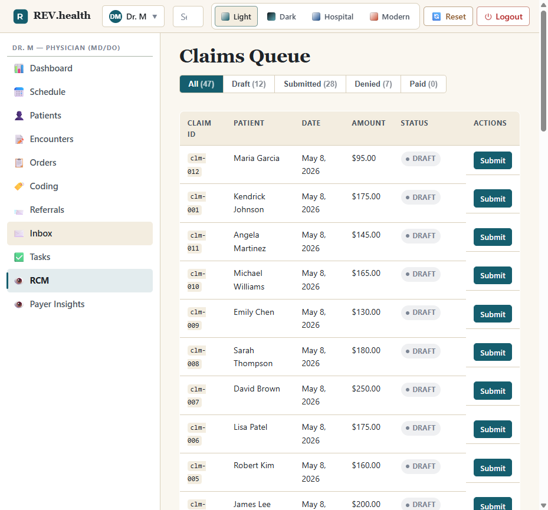Select the Denied (7) tab
The image size is (548, 510).
373,84
